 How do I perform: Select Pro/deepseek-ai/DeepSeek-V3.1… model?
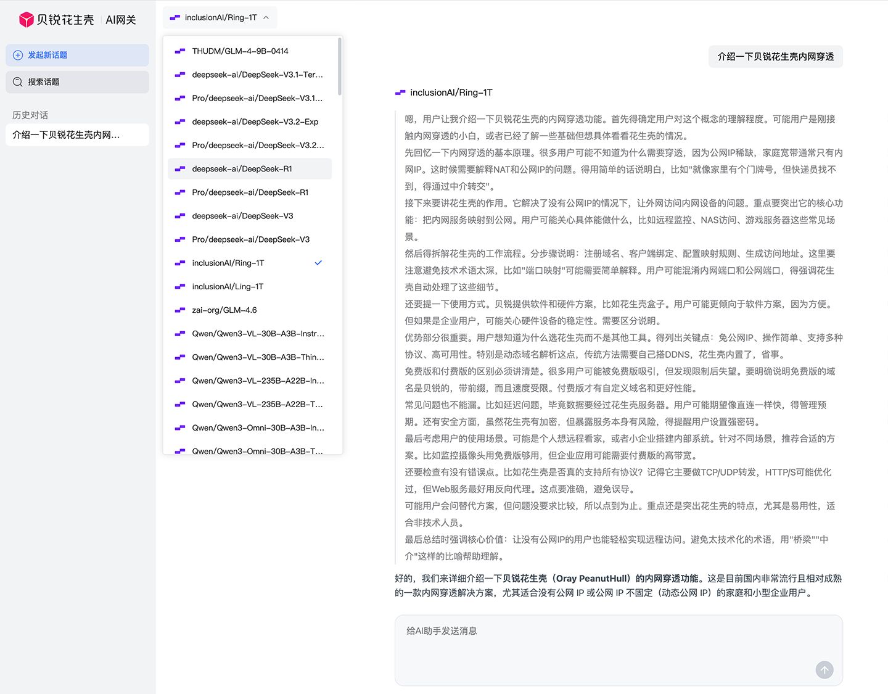point(250,98)
